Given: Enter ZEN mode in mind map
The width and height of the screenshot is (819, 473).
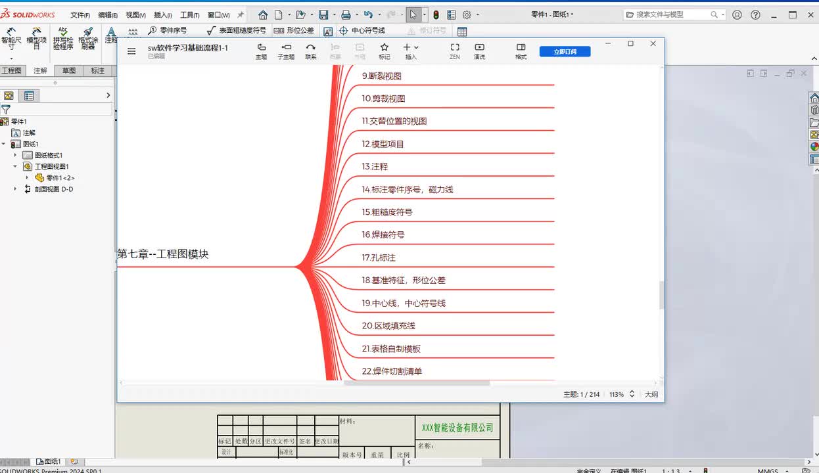Looking at the screenshot, I should (x=454, y=51).
